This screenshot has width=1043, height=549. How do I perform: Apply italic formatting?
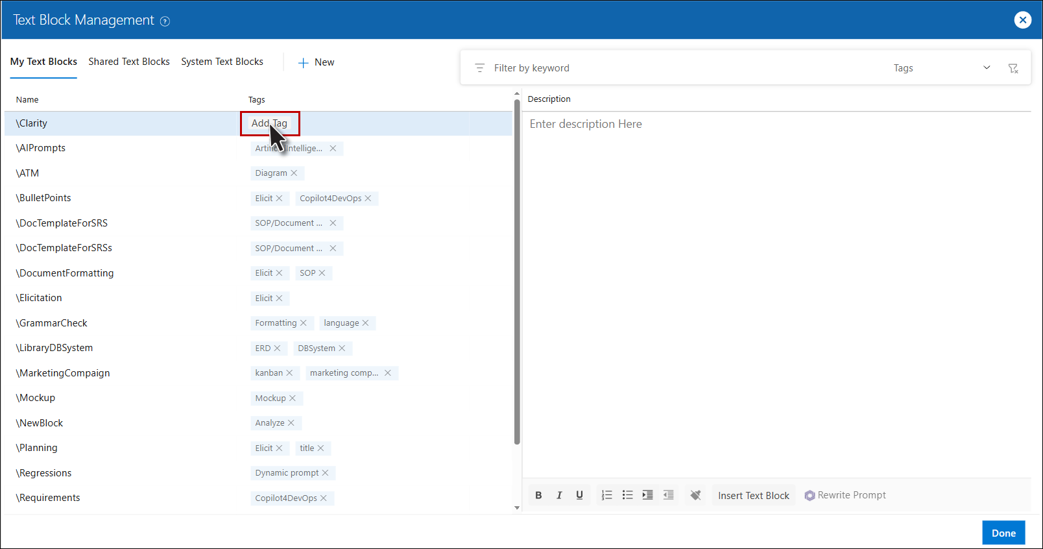(x=559, y=495)
